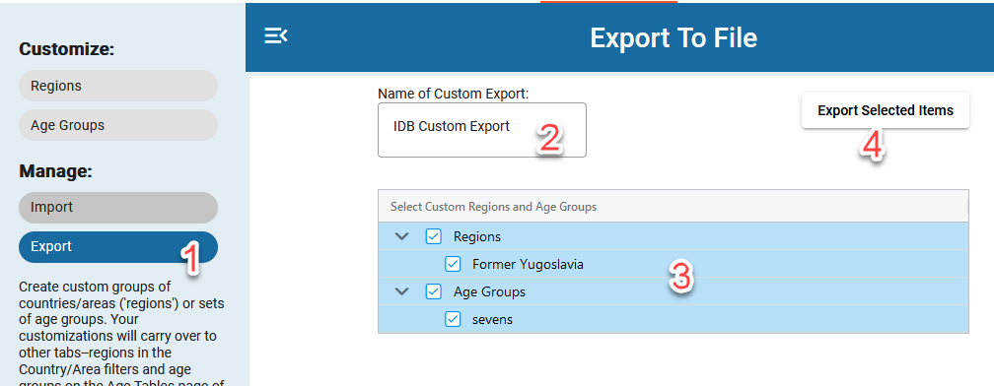Click the Regions label in the tree
994x386 pixels.
476,236
